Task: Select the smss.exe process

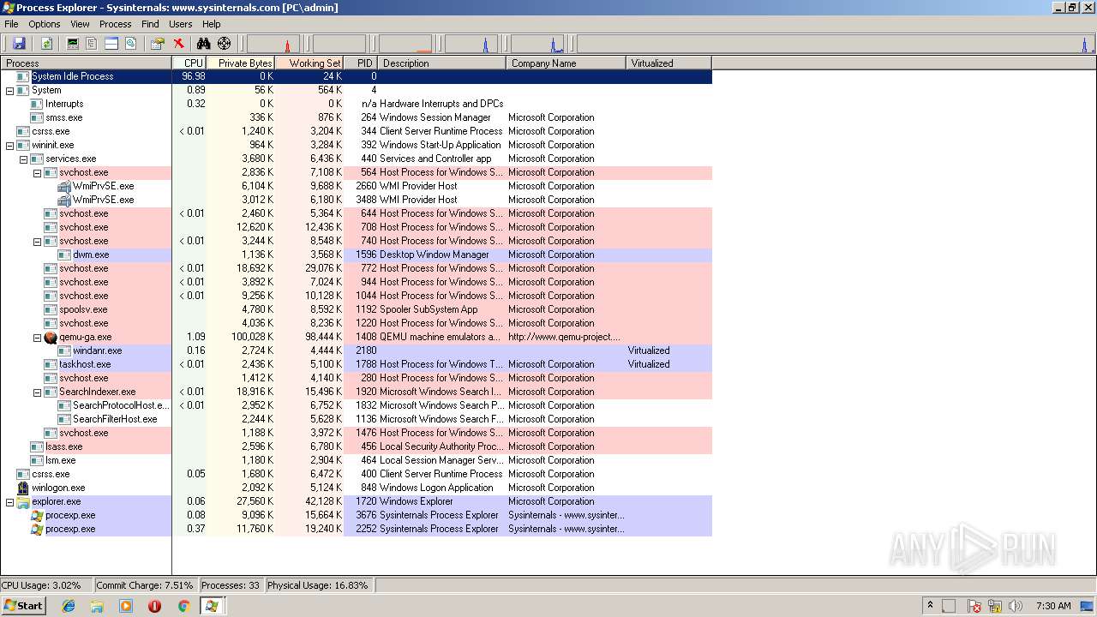Action: pos(356,117)
